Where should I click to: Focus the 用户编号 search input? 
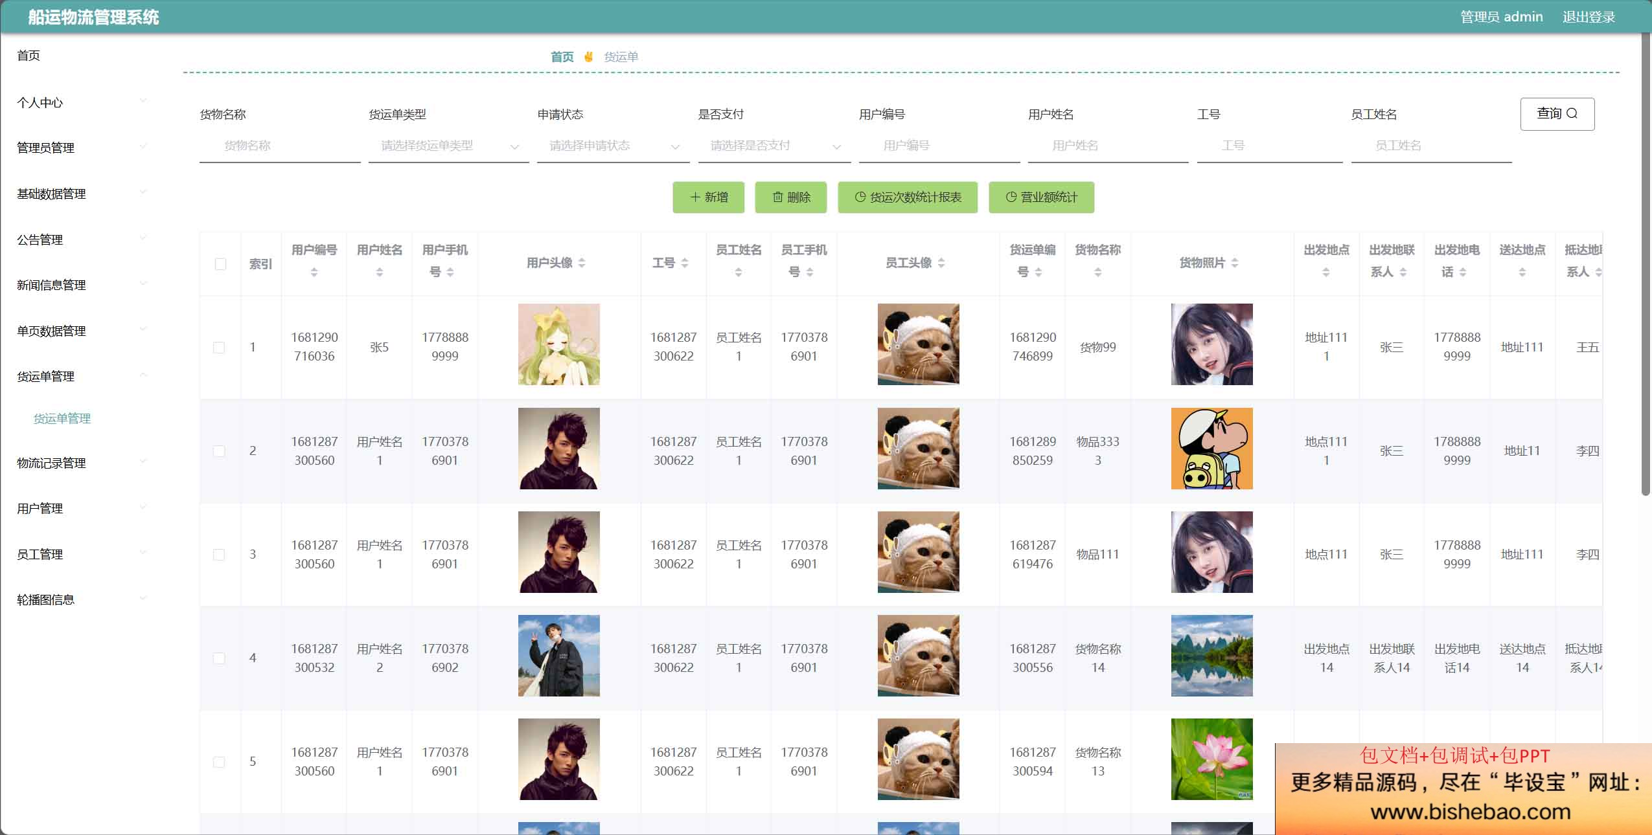click(x=939, y=146)
